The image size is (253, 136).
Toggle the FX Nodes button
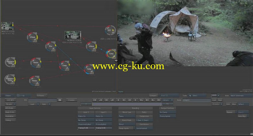click(x=42, y=95)
